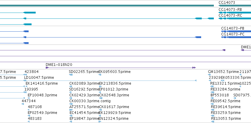Click the CG14073-RB transcript feature
This screenshot has height=123, width=251.
tap(235, 13)
